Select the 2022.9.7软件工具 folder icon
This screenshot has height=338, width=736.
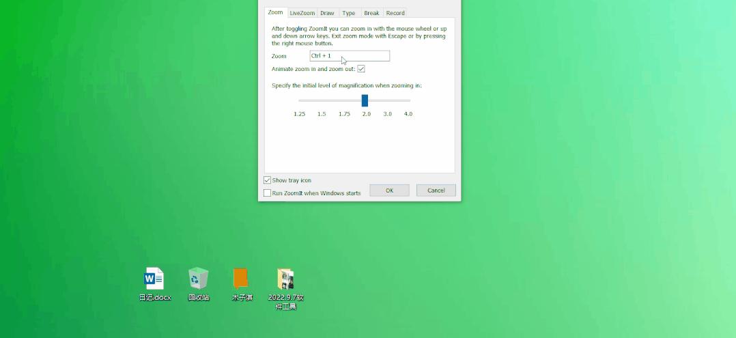coord(285,279)
